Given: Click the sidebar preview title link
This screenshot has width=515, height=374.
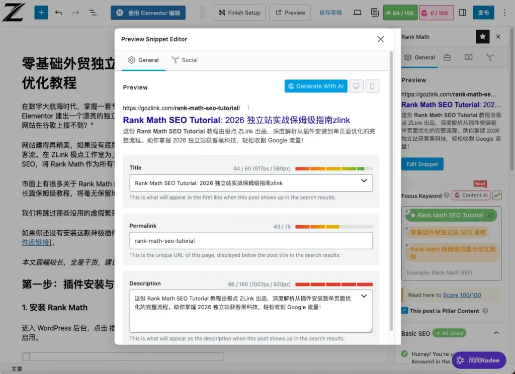Looking at the screenshot, I should pyautogui.click(x=451, y=105).
